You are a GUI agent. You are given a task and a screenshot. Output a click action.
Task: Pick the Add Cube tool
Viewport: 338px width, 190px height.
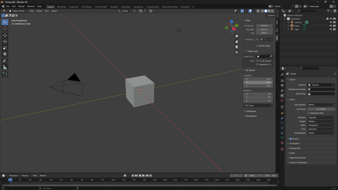tap(5, 74)
